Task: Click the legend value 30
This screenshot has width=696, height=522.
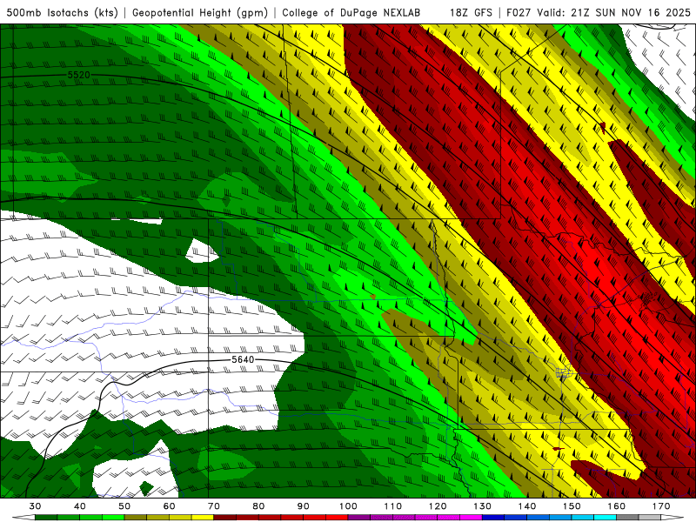Action: (35, 506)
